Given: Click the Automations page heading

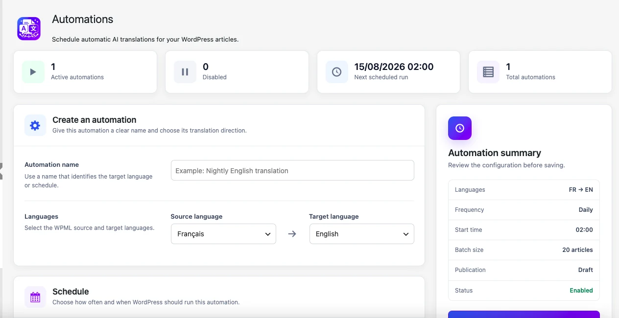Looking at the screenshot, I should coord(83,19).
